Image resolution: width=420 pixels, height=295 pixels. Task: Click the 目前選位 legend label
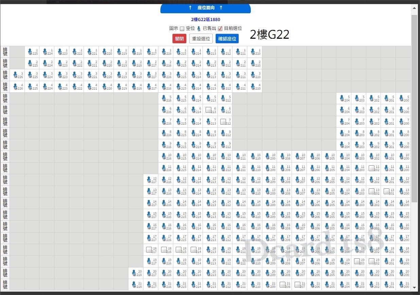click(233, 29)
